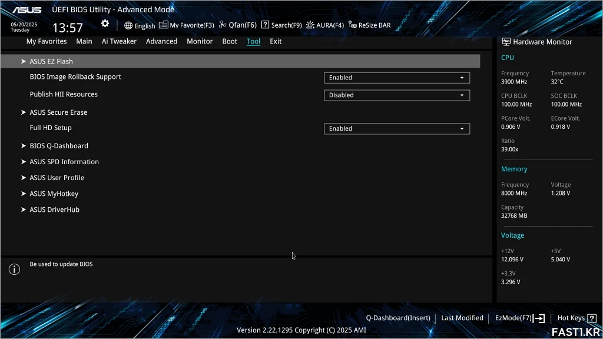
Task: Switch to Ai Tweaker tab
Action: tap(119, 41)
